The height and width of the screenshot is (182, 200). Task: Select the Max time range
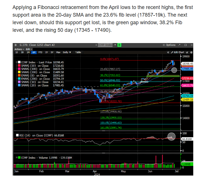58,52
